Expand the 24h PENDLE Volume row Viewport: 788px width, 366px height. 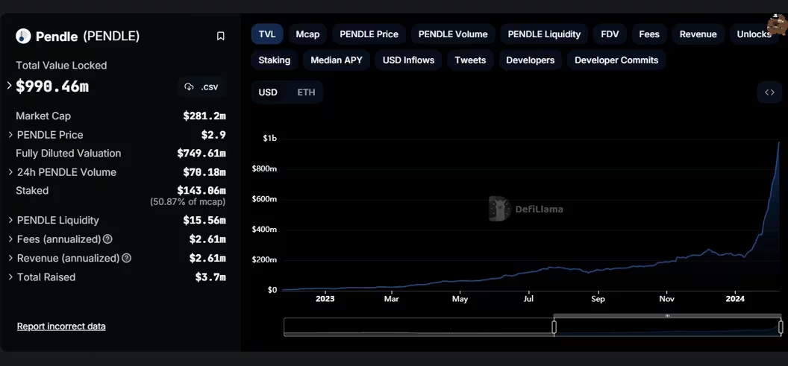[11, 172]
